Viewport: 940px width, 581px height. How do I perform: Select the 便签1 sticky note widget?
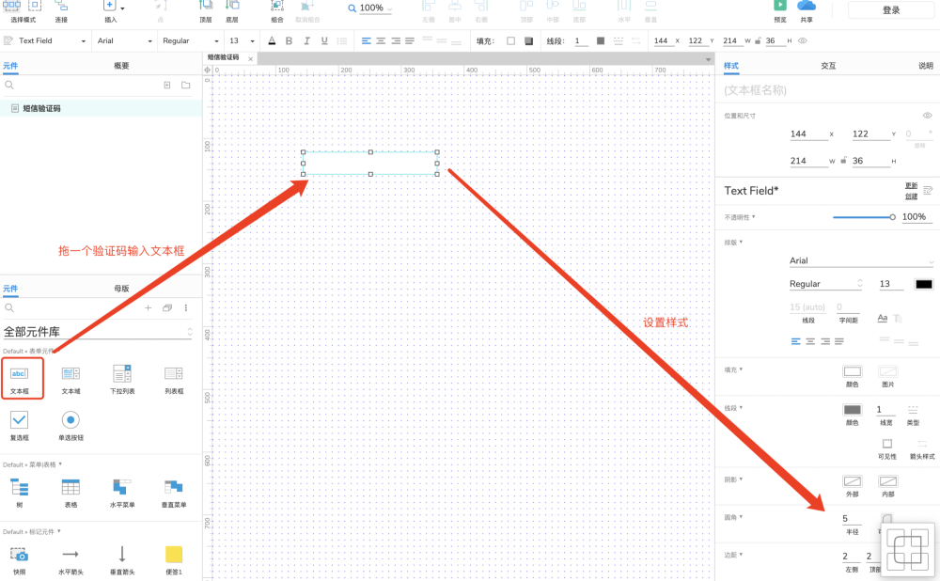point(174,560)
